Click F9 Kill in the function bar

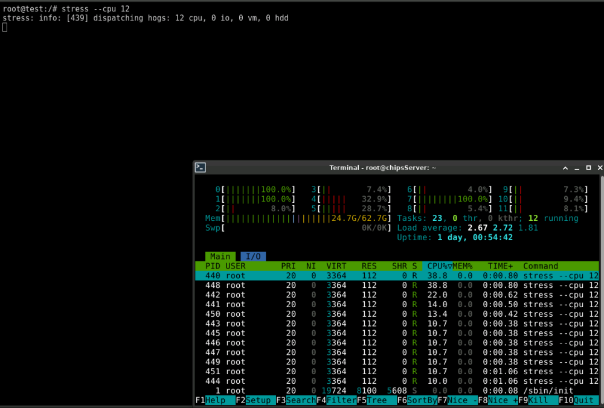click(539, 400)
